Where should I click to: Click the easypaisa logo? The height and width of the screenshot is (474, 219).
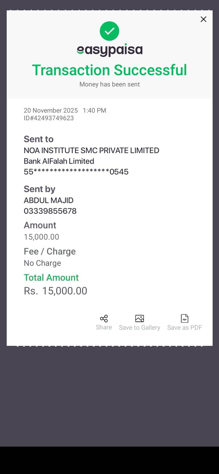[x=109, y=50]
